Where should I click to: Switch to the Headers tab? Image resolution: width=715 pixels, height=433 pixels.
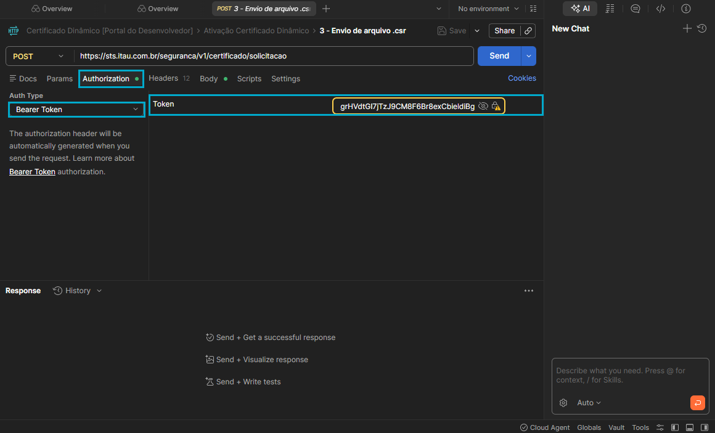point(163,78)
